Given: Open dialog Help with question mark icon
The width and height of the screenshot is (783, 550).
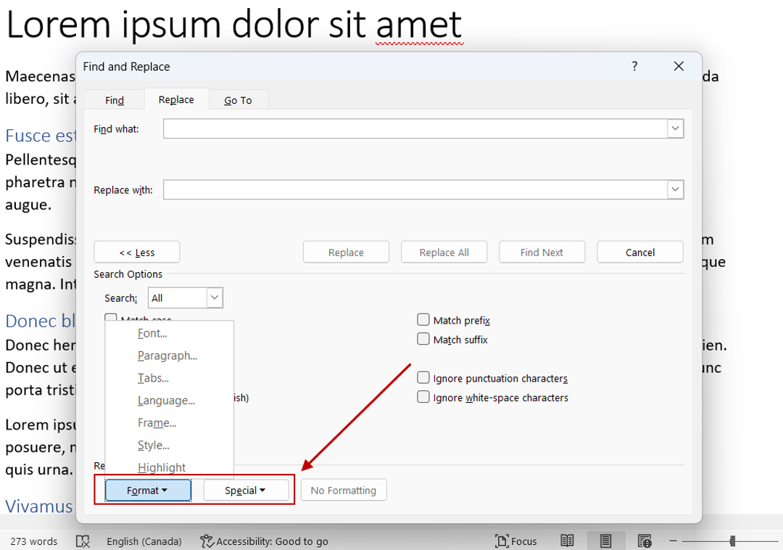Looking at the screenshot, I should click(x=634, y=66).
